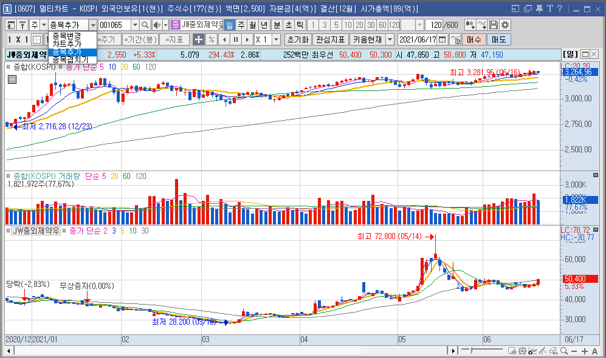Viewport: 606px width, 358px height.
Task: Pause chart playback
Action: click(x=235, y=39)
